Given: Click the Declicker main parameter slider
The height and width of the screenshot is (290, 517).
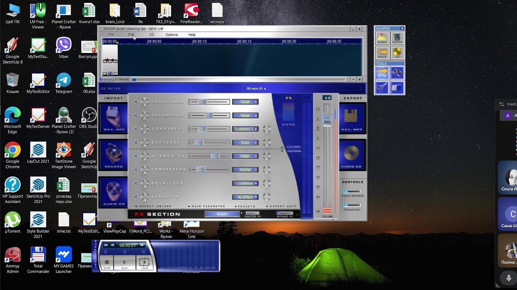Looking at the screenshot, I should [x=209, y=102].
